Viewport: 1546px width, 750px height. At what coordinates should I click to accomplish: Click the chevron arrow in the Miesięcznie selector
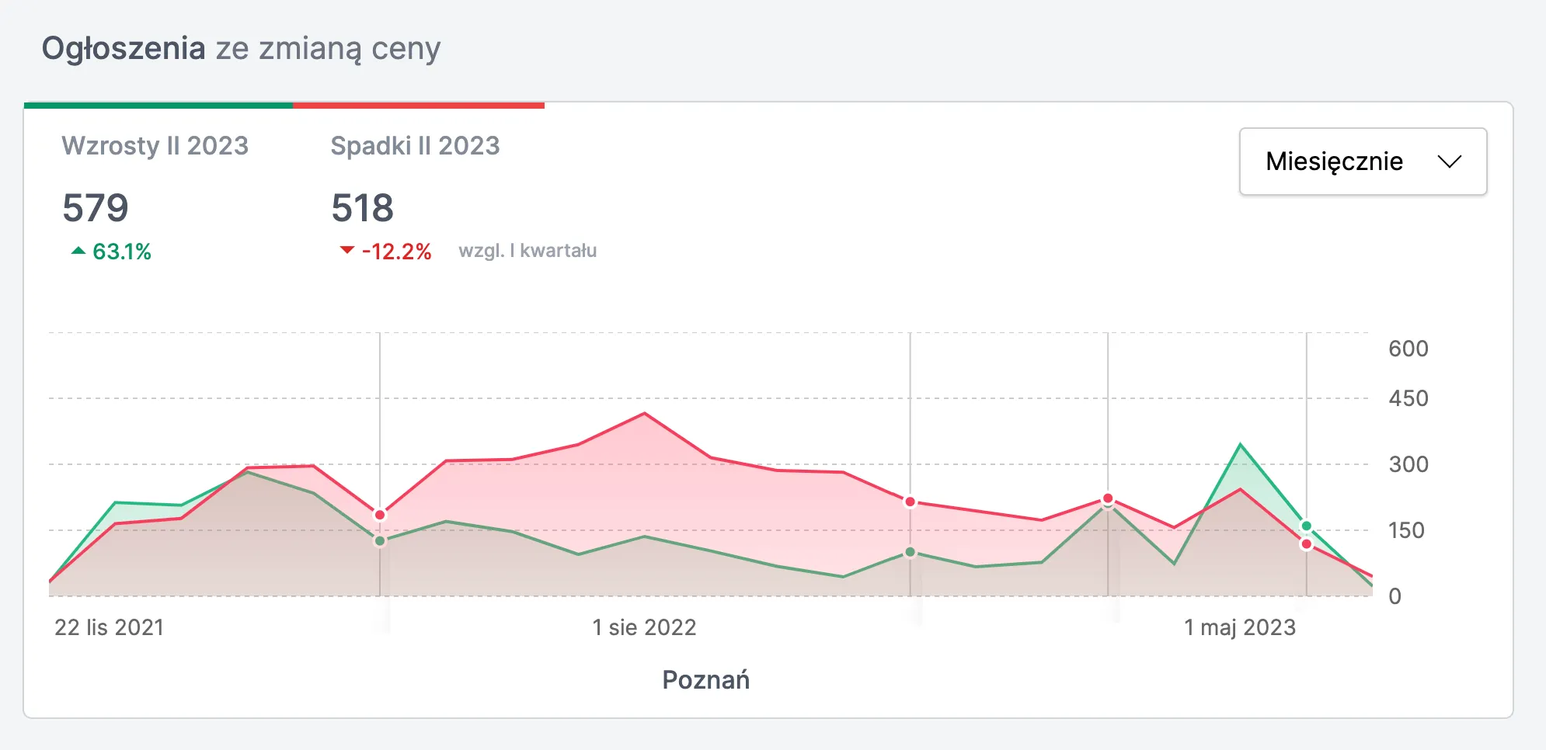1449,161
